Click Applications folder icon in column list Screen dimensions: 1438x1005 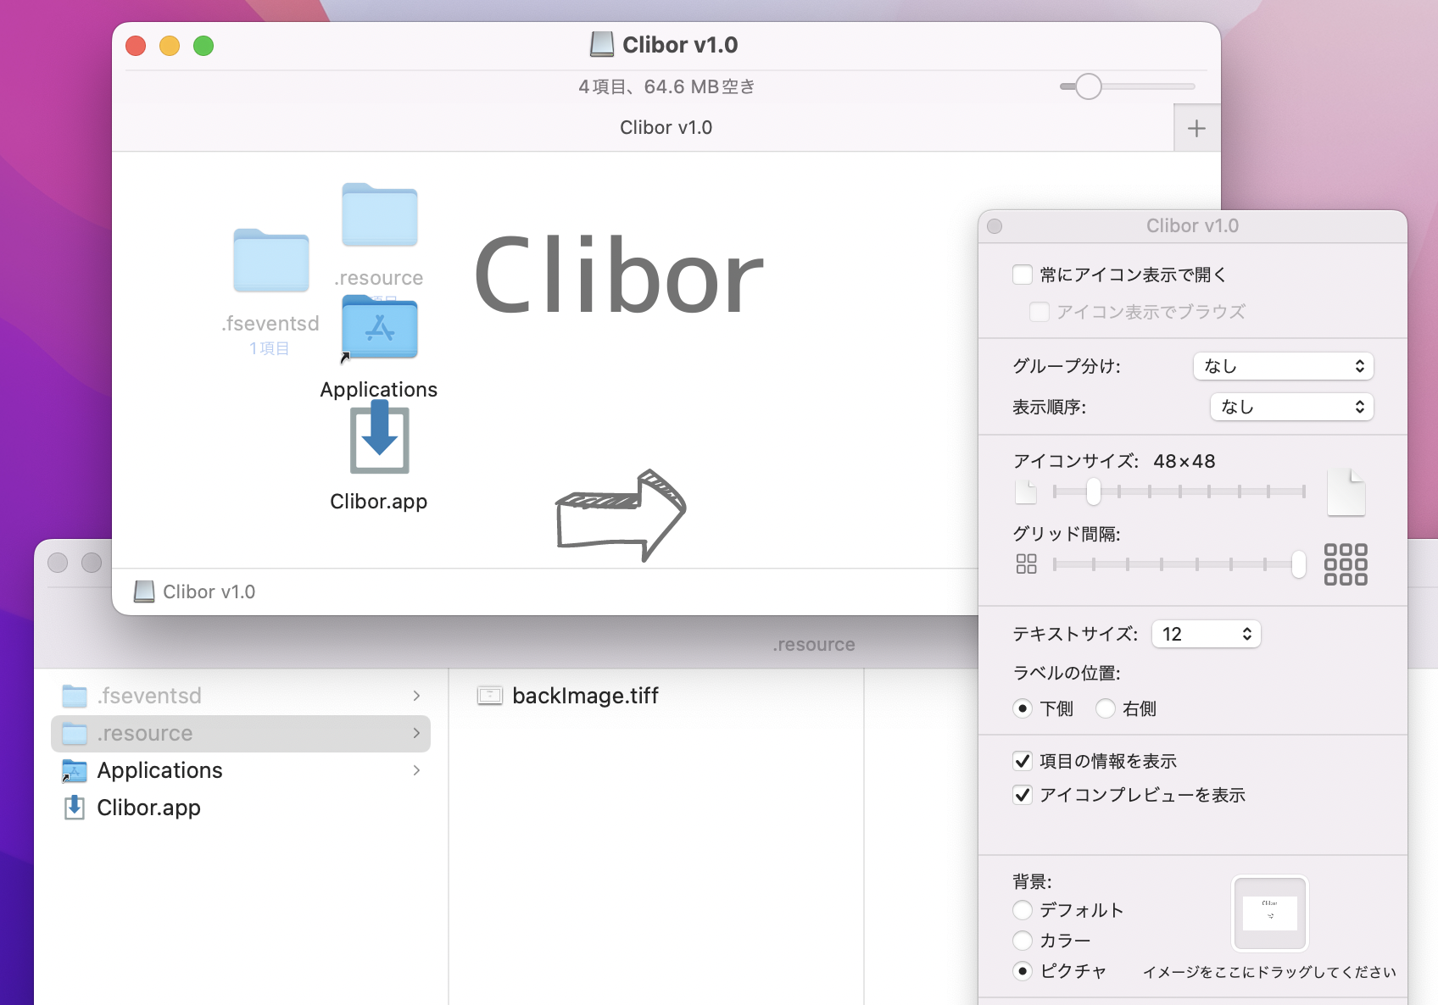[75, 770]
